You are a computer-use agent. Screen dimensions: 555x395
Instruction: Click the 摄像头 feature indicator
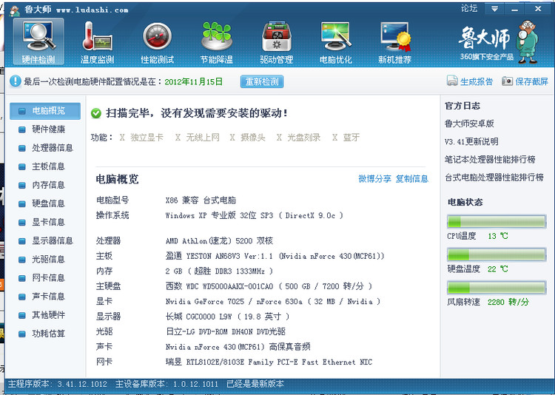click(x=247, y=138)
